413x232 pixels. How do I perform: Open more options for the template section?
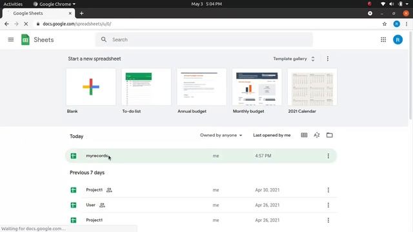(x=328, y=59)
